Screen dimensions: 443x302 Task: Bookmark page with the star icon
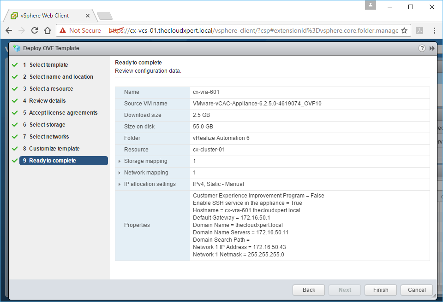(404, 30)
